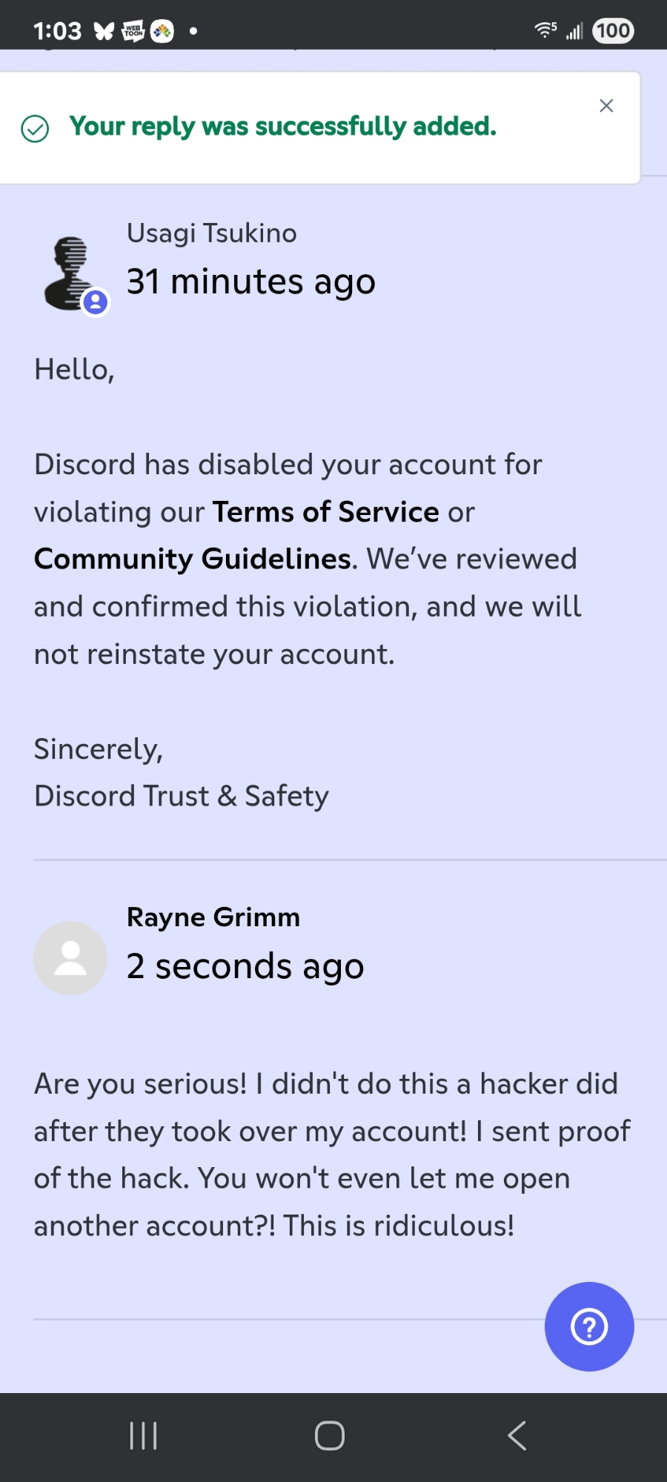667x1482 pixels.
Task: Tap the cellular signal bars icon
Action: pyautogui.click(x=574, y=31)
